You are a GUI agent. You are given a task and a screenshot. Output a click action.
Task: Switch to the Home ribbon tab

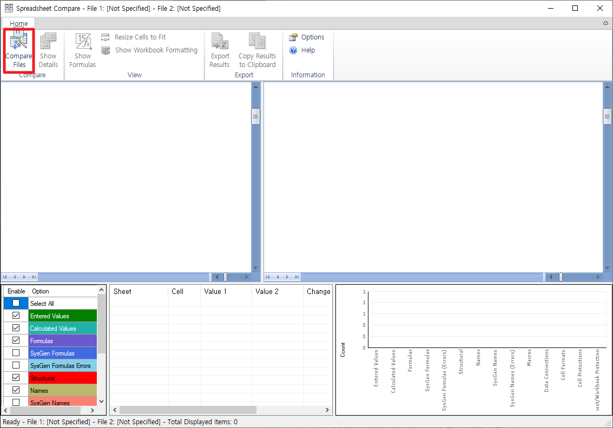19,23
